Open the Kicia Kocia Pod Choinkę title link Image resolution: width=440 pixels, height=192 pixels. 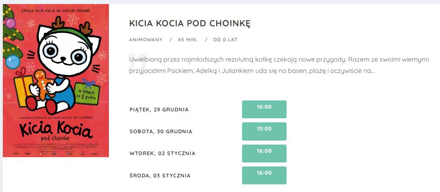pyautogui.click(x=190, y=24)
